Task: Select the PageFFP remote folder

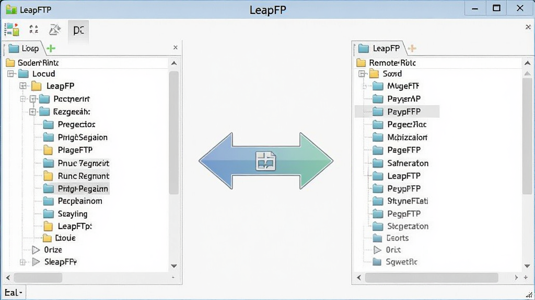Action: (x=396, y=150)
